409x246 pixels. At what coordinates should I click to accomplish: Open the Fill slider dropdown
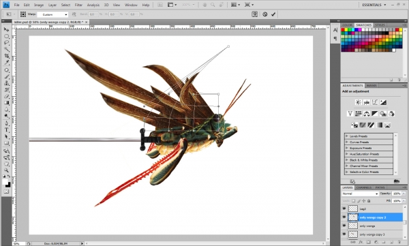coord(404,201)
